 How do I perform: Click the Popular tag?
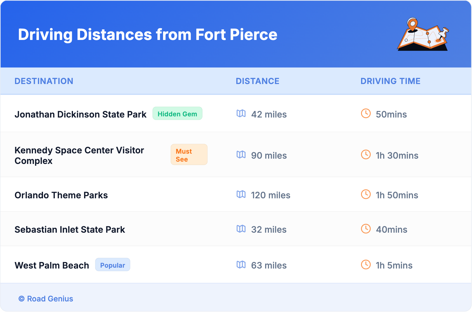tap(112, 265)
